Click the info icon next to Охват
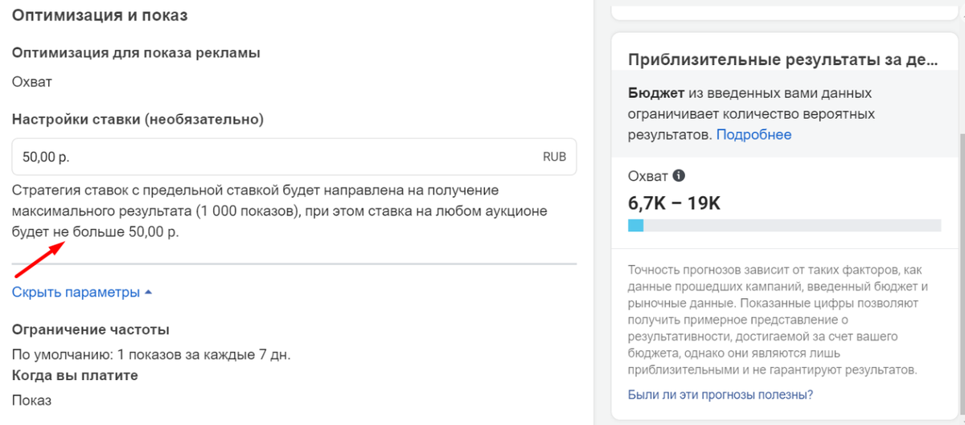Image resolution: width=965 pixels, height=425 pixels. [679, 176]
